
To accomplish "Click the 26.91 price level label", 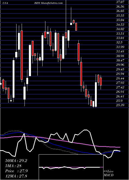I will coord(120,92).
